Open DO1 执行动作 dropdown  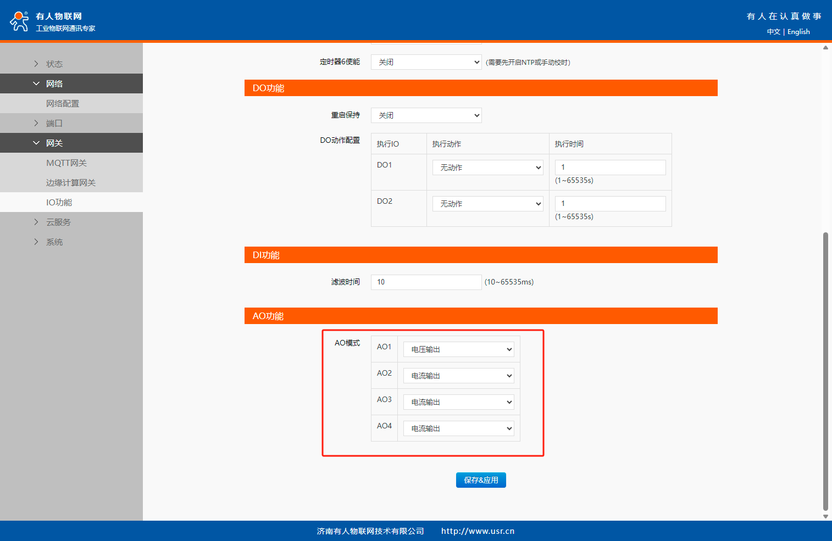point(487,168)
